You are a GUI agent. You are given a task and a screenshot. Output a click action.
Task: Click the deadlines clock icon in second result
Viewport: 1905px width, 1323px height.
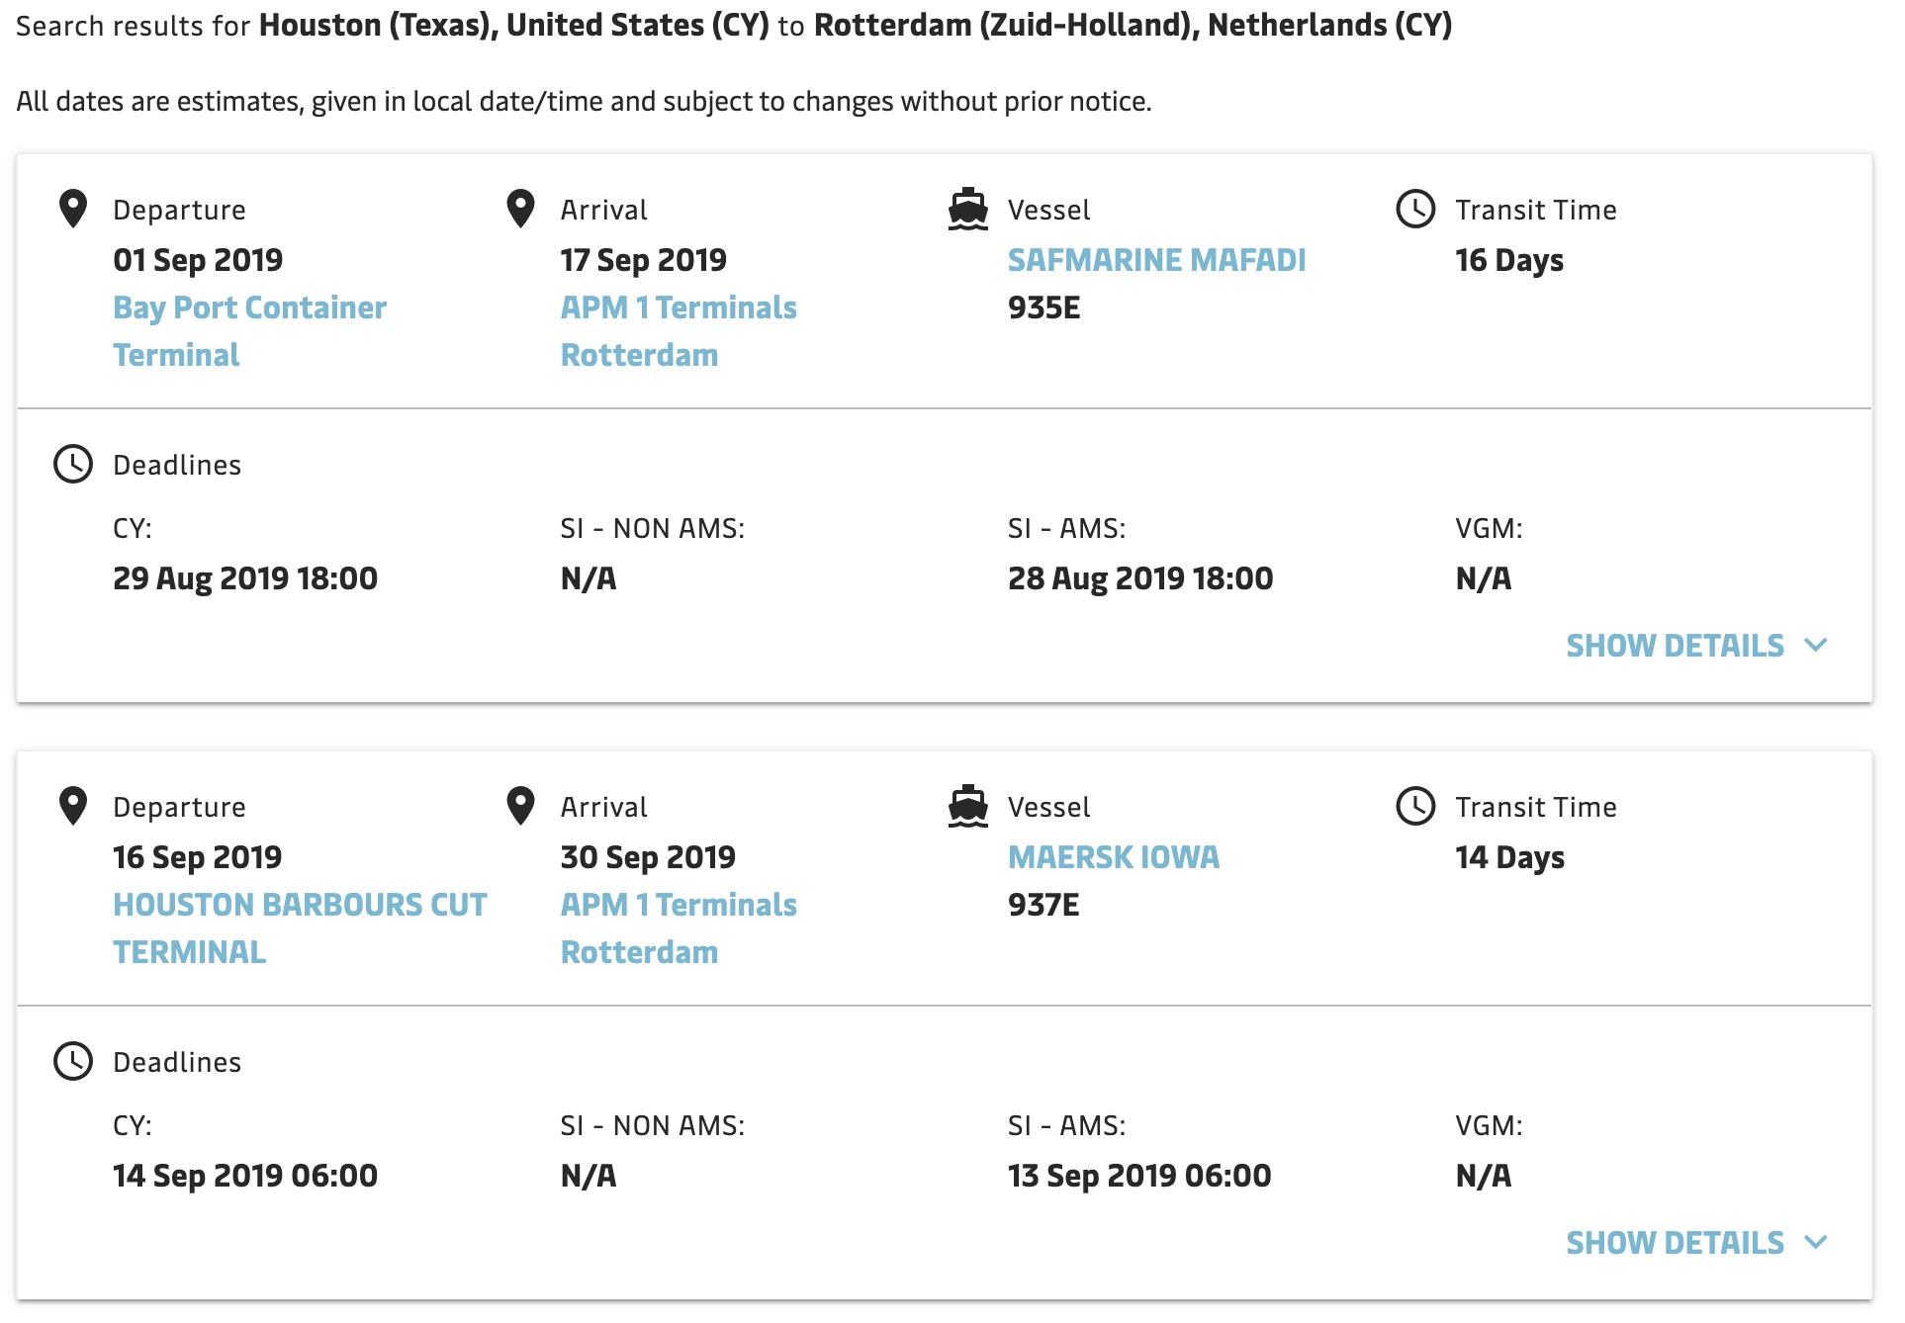click(73, 1061)
